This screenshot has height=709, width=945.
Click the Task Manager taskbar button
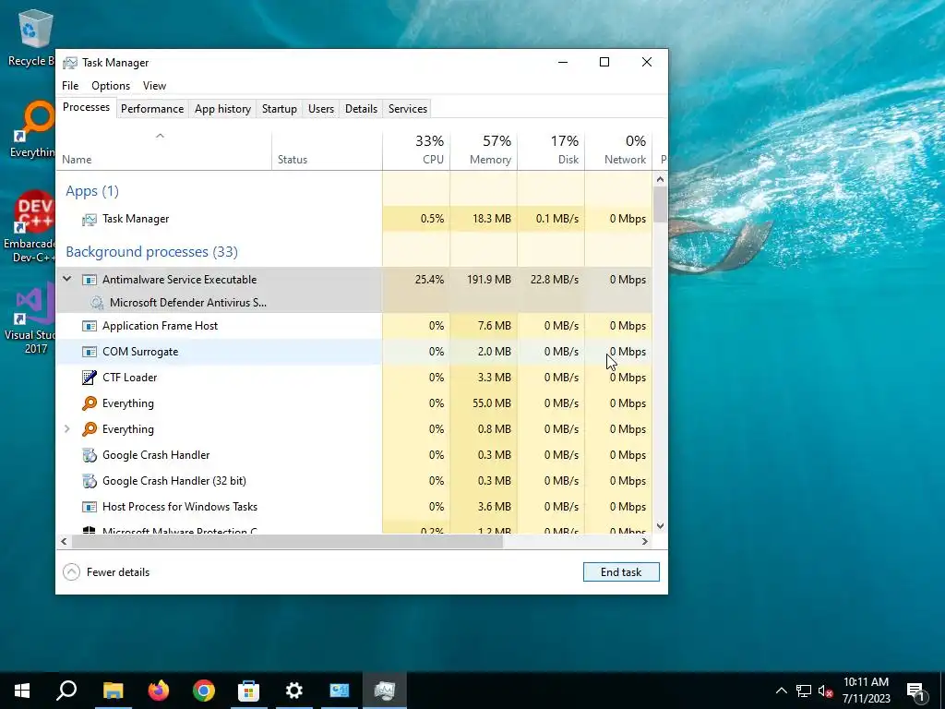pyautogui.click(x=385, y=691)
